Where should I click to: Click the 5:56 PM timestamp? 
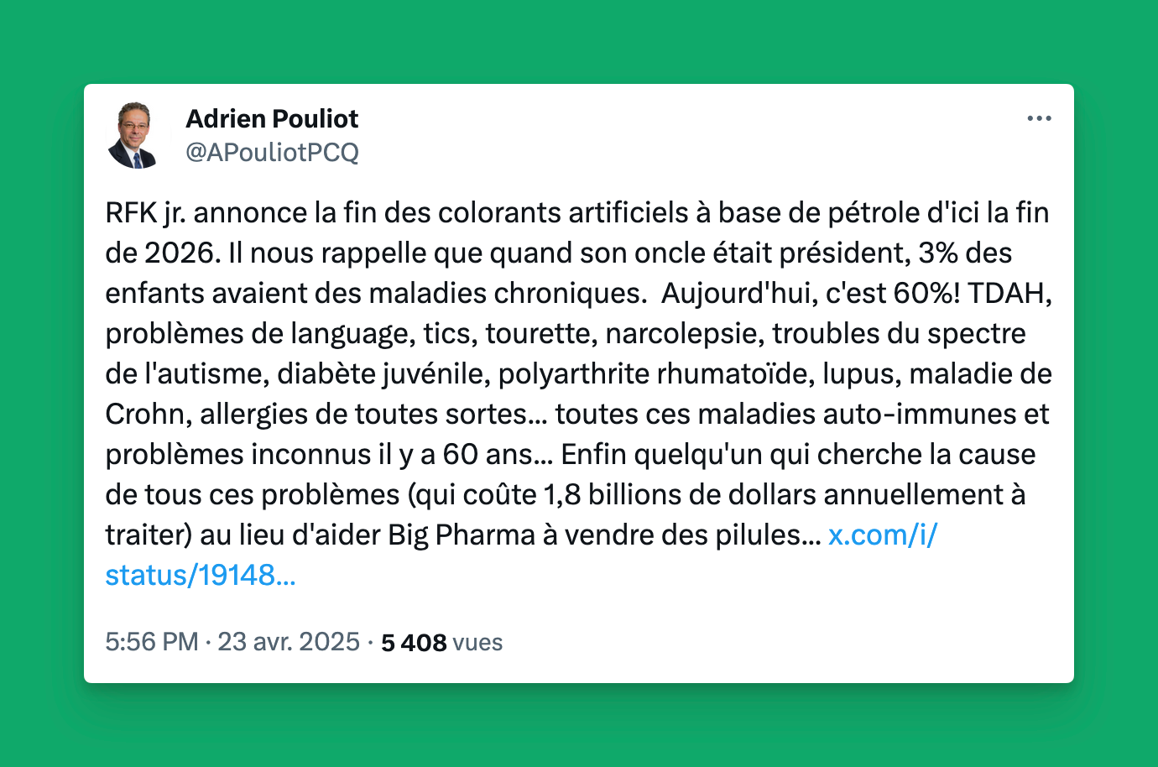(152, 642)
